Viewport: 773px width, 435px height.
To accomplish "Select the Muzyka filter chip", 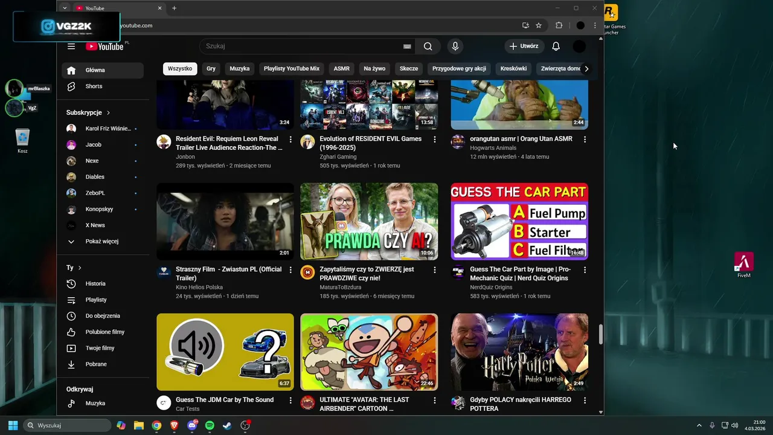I will 240,69.
